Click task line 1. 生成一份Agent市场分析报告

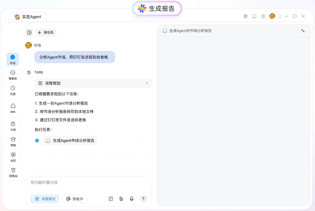coord(61,103)
